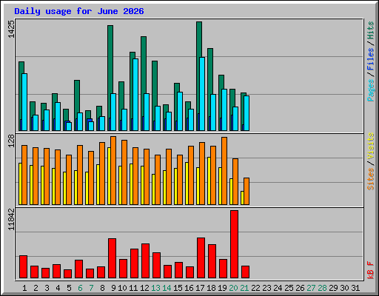Click day label 28 on the axis
Viewport: 379px width, 296px height.
(x=322, y=288)
